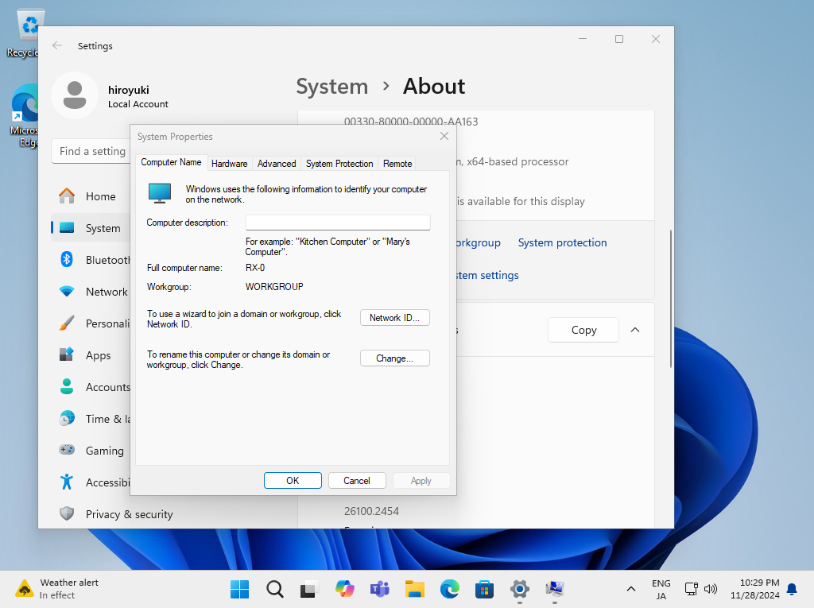Open the Network wifi icon in sidebar

click(x=67, y=291)
